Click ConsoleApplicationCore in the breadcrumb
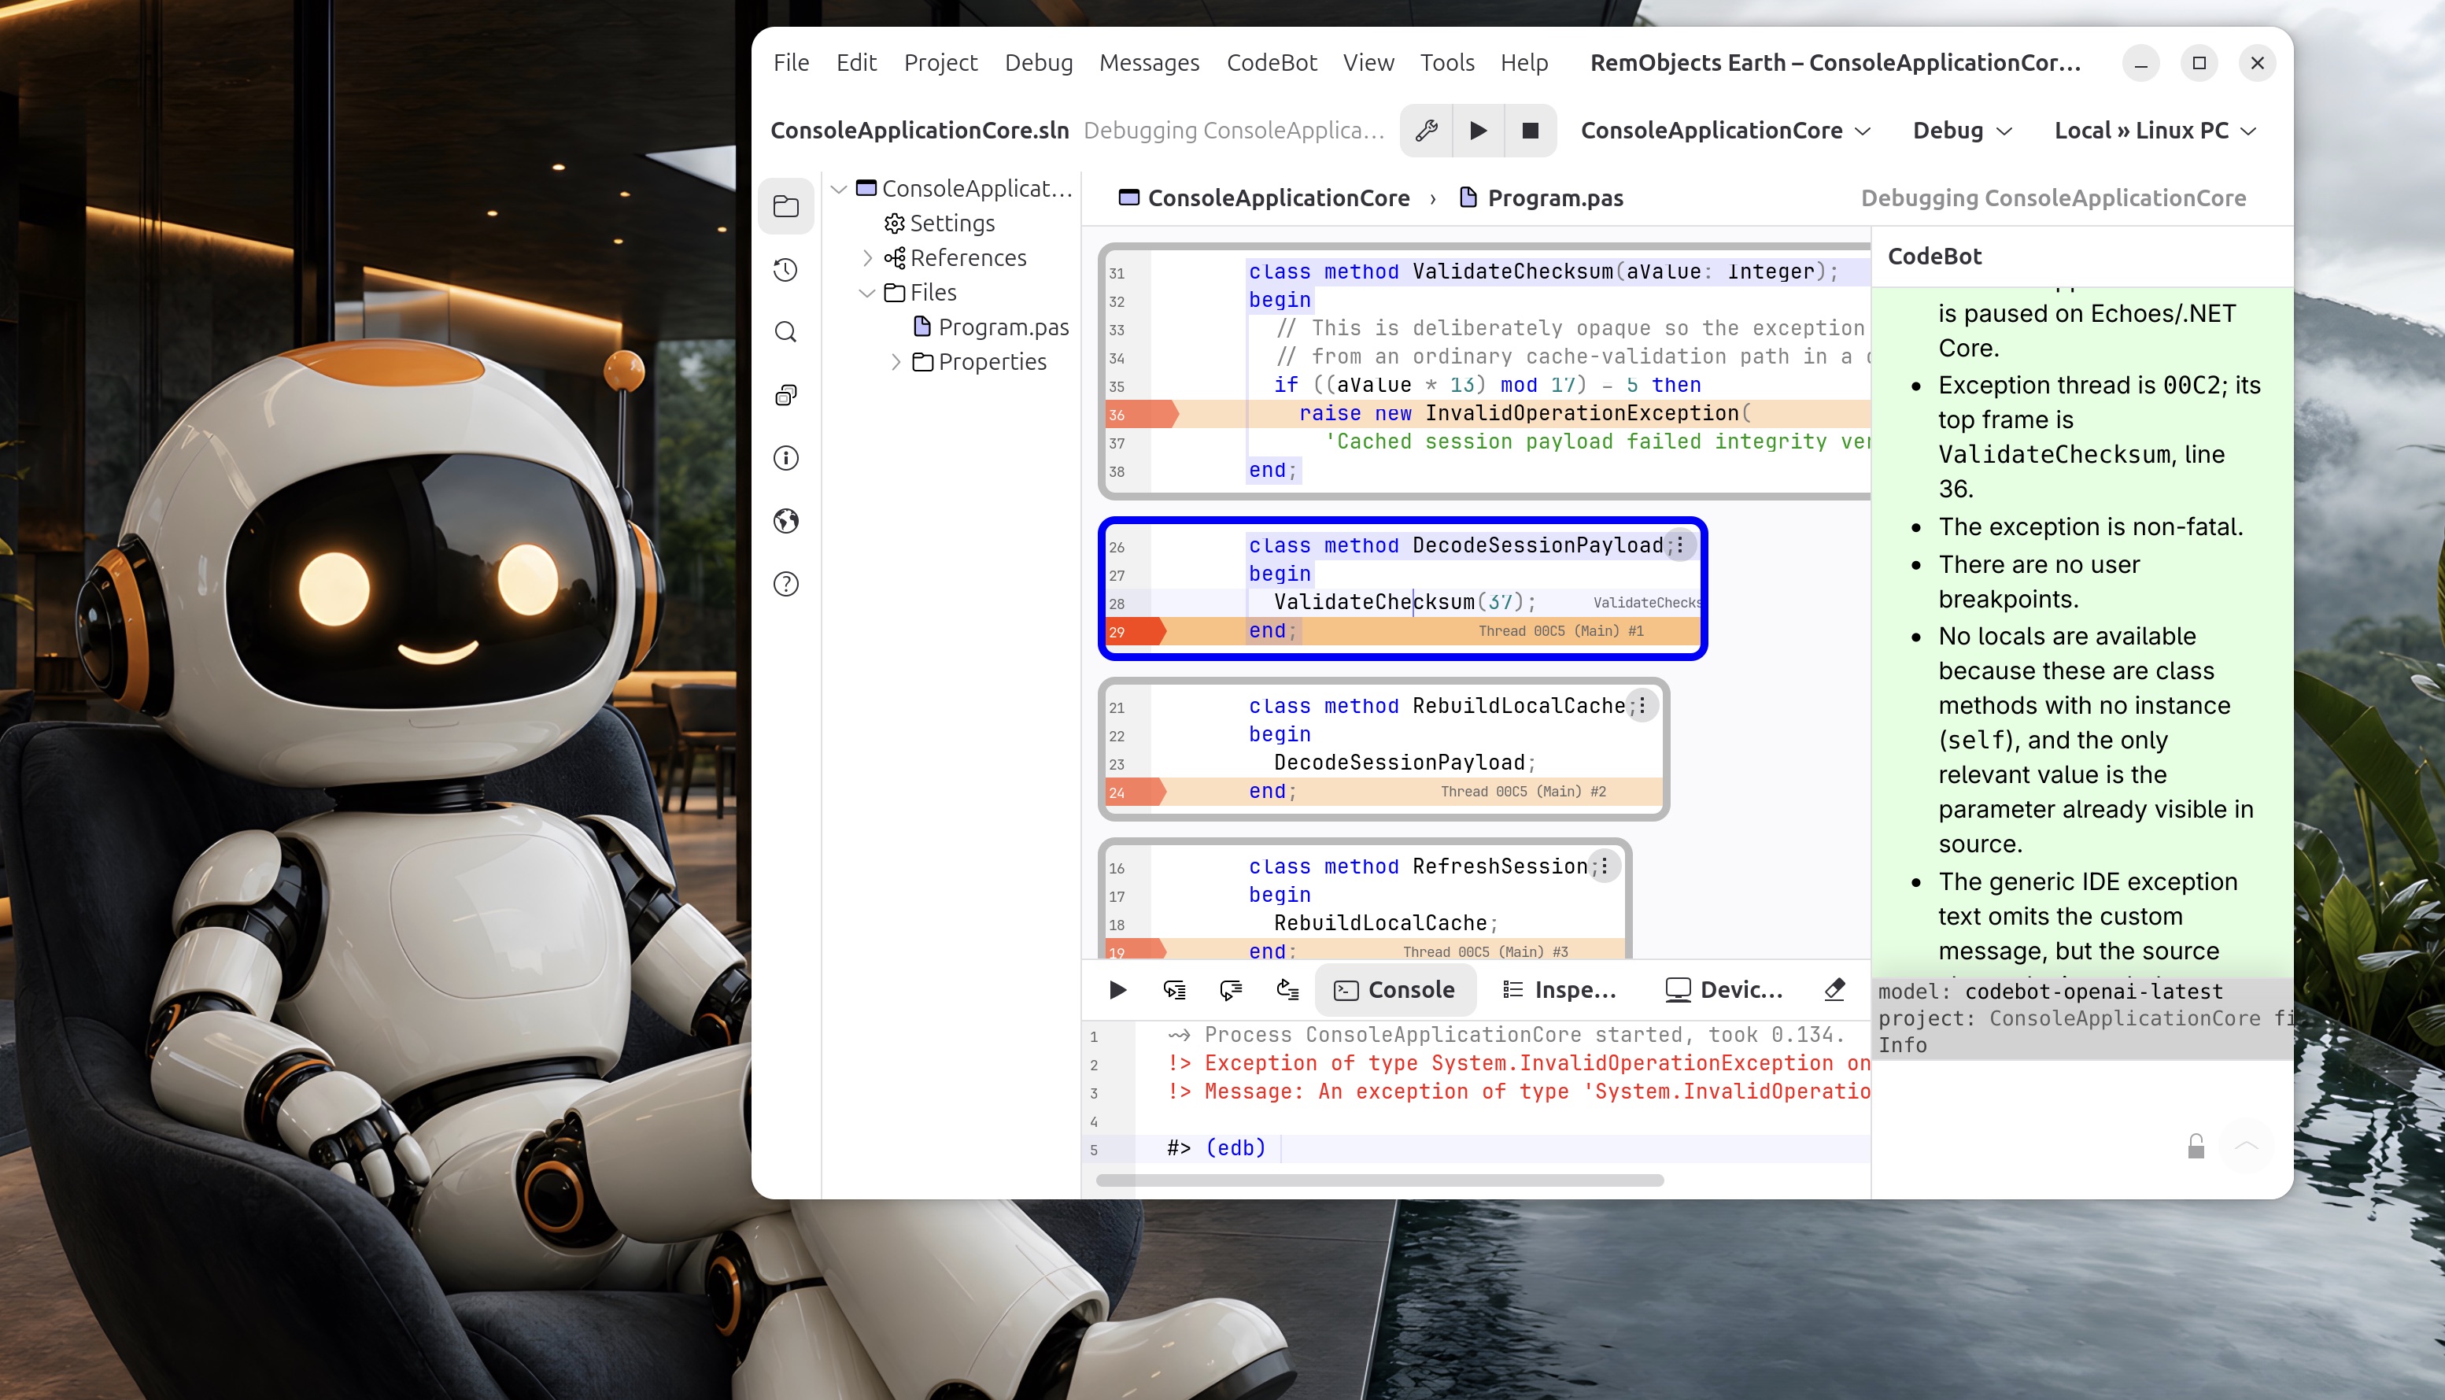Screen dimensions: 2445x1400 pyautogui.click(x=1279, y=198)
